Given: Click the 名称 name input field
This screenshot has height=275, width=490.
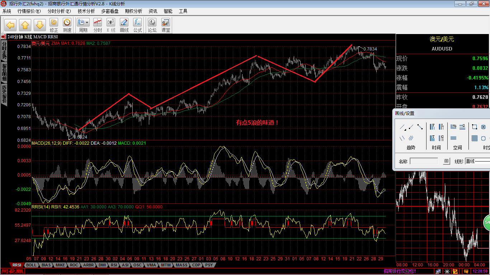Looking at the screenshot, I should 424,161.
